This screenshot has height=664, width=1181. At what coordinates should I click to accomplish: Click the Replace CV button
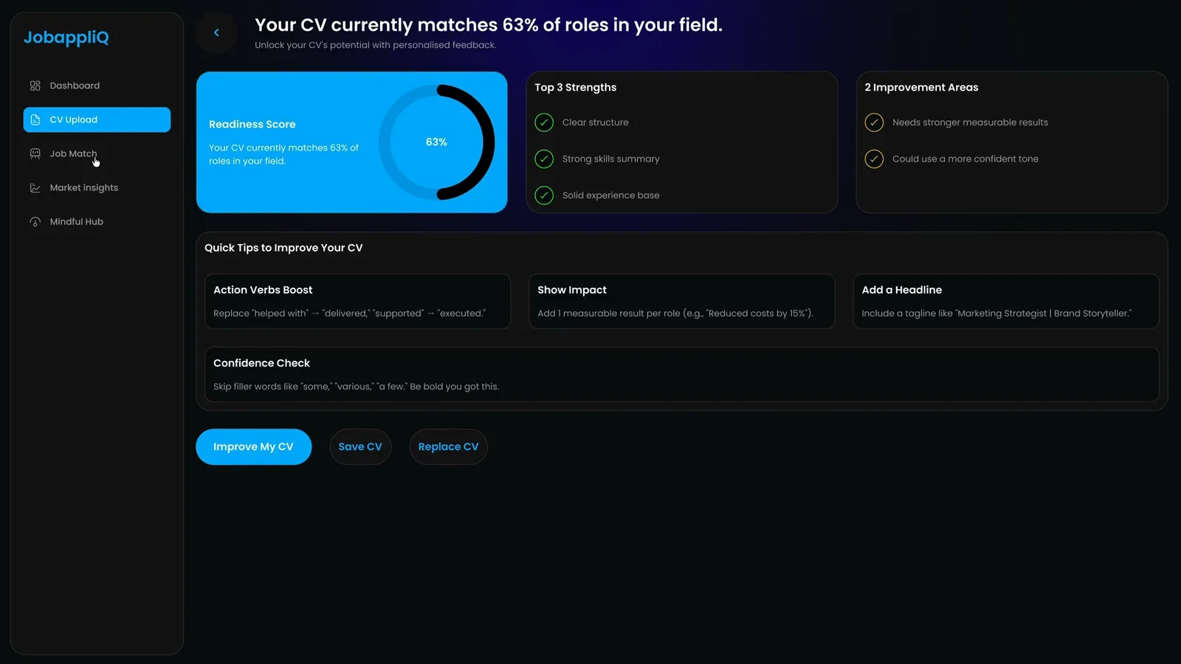pos(448,447)
